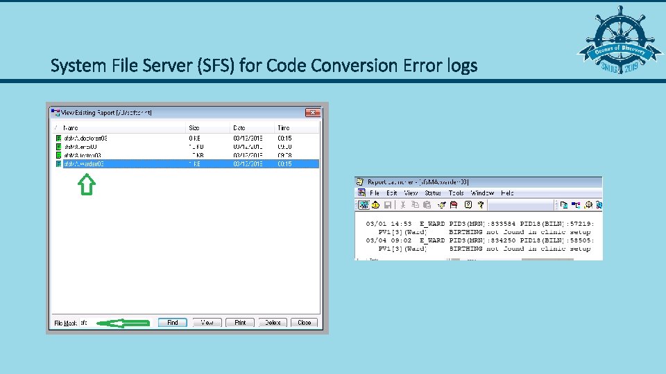Click the yellow question-mark help icon in toolbar
This screenshot has height=374, width=666.
coord(480,205)
